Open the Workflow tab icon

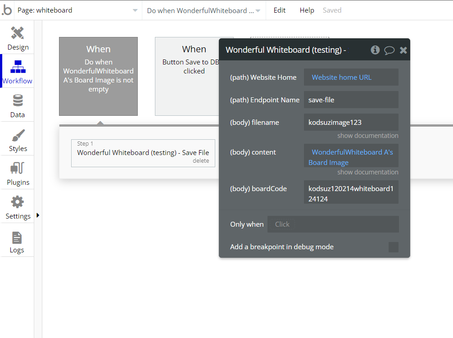(18, 67)
